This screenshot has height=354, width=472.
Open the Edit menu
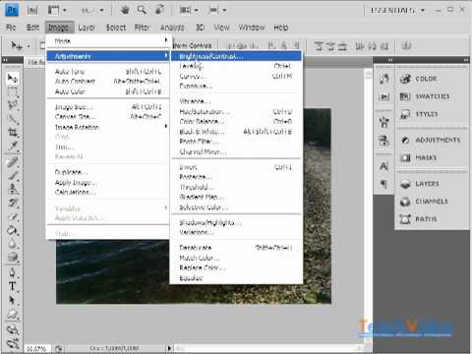tap(32, 28)
